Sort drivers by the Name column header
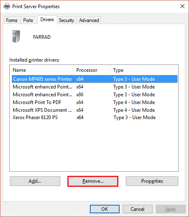Viewport: 189px width, 217px height. (x=42, y=70)
